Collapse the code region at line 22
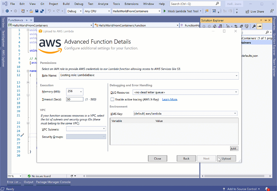This screenshot has width=277, height=191. (x=28, y=123)
